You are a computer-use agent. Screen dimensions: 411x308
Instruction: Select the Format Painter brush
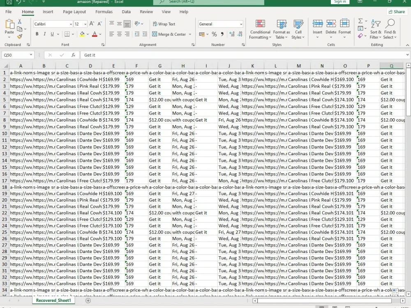[x=20, y=37]
